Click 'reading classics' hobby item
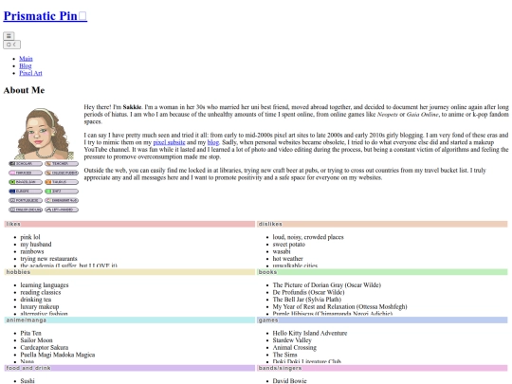This screenshot has width=512, height=384. coord(41,292)
